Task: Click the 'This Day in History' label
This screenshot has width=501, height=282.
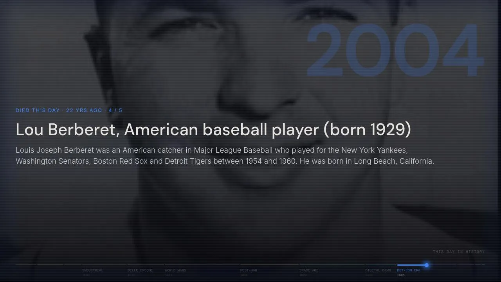Action: pos(459,252)
